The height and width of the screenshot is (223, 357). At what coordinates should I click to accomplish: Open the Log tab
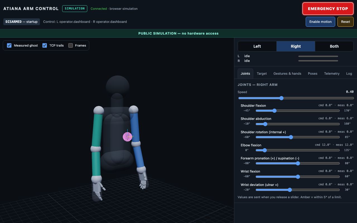(x=349, y=74)
